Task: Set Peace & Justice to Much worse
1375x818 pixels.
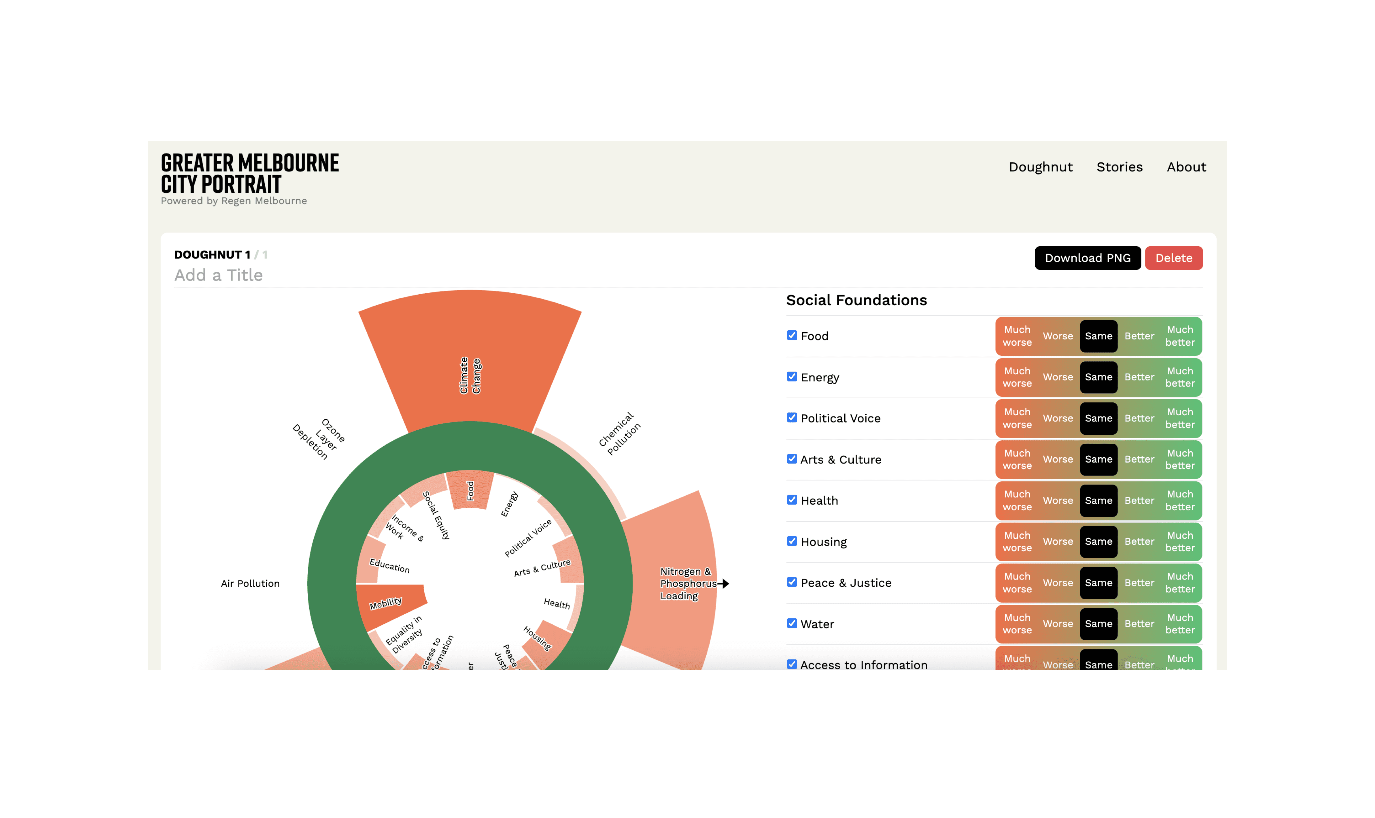Action: 1017,583
